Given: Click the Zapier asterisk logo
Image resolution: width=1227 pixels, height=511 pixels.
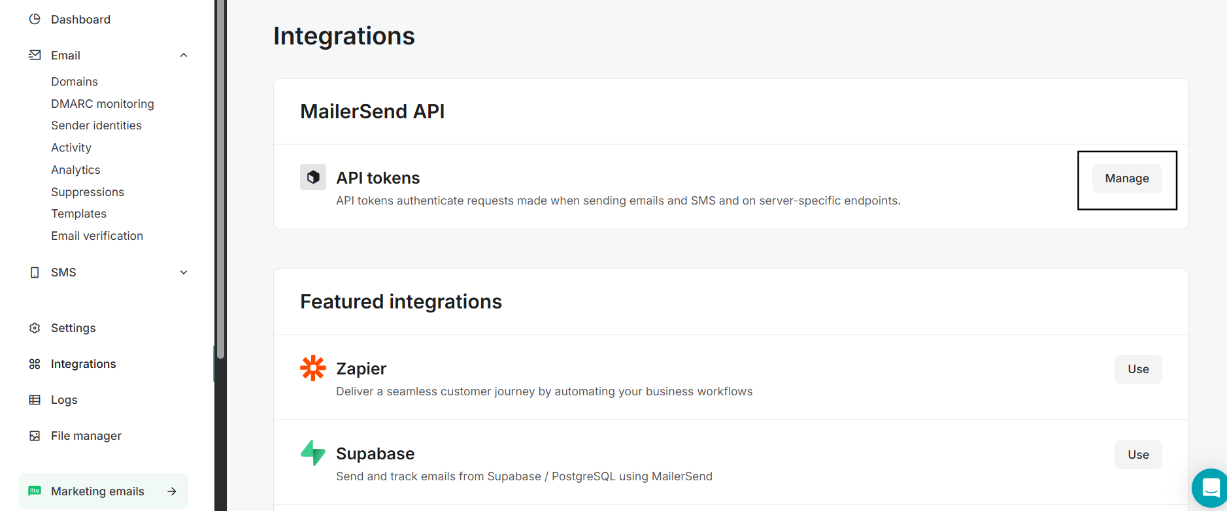Looking at the screenshot, I should [313, 368].
